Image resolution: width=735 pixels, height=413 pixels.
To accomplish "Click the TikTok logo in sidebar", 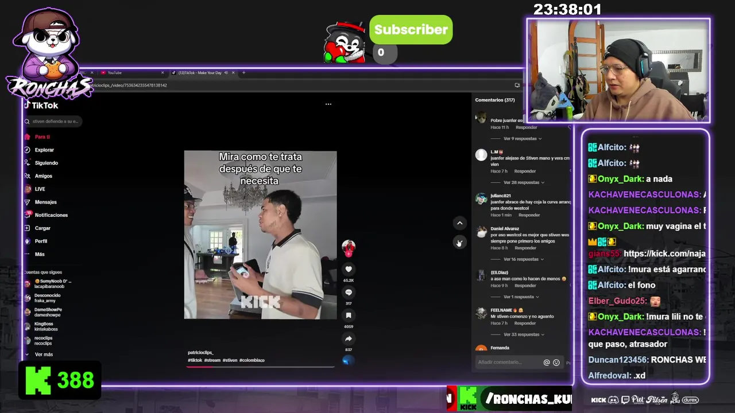I will [x=41, y=106].
